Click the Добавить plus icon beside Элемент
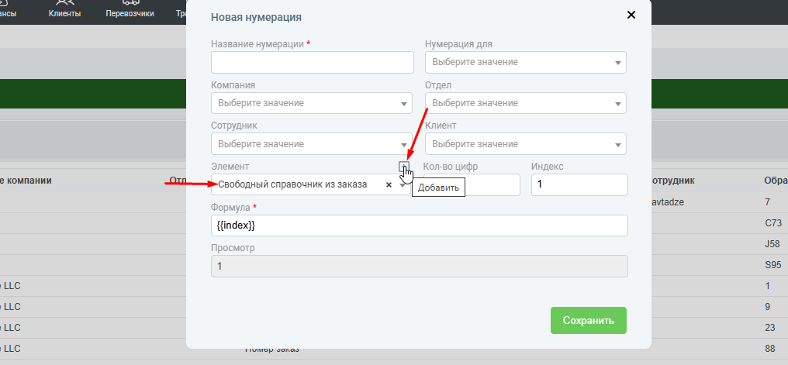 pos(403,167)
